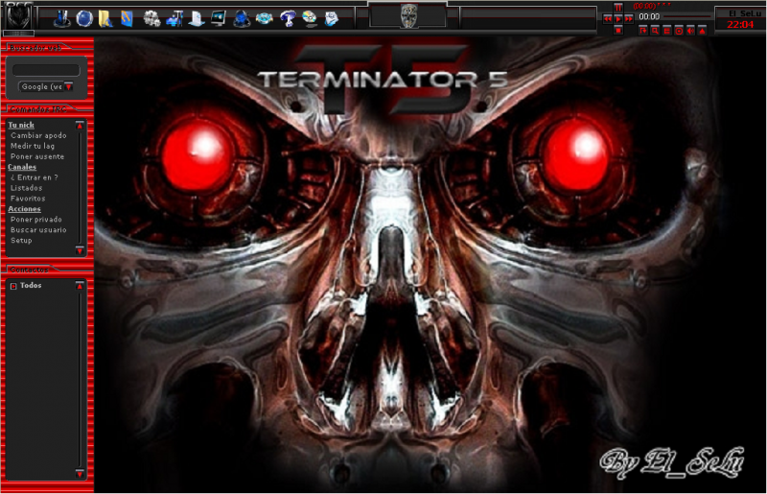The width and height of the screenshot is (767, 494).
Task: Open the yellow folder toolbar icon
Action: 105,18
